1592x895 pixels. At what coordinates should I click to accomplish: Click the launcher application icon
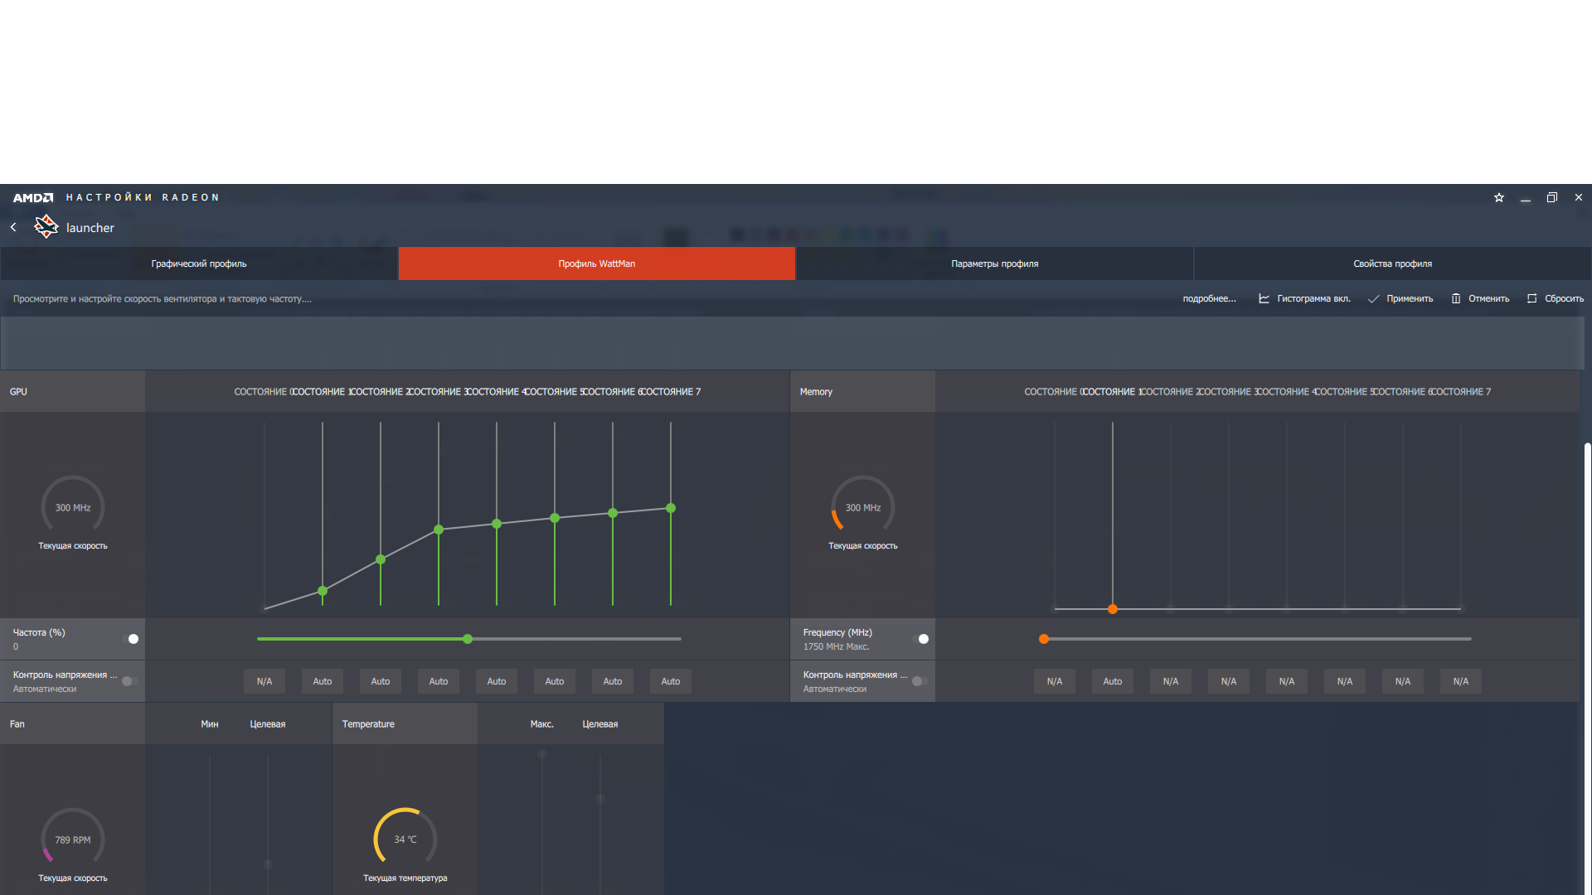pos(46,226)
